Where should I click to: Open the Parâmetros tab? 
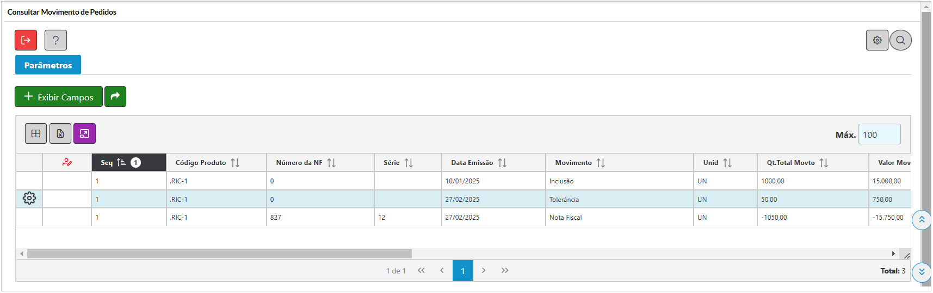tap(48, 65)
